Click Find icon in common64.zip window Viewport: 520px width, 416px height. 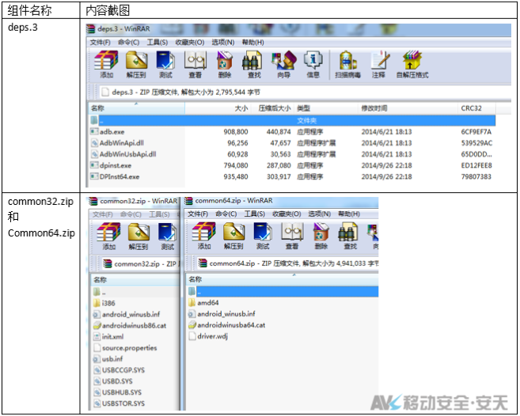[350, 236]
